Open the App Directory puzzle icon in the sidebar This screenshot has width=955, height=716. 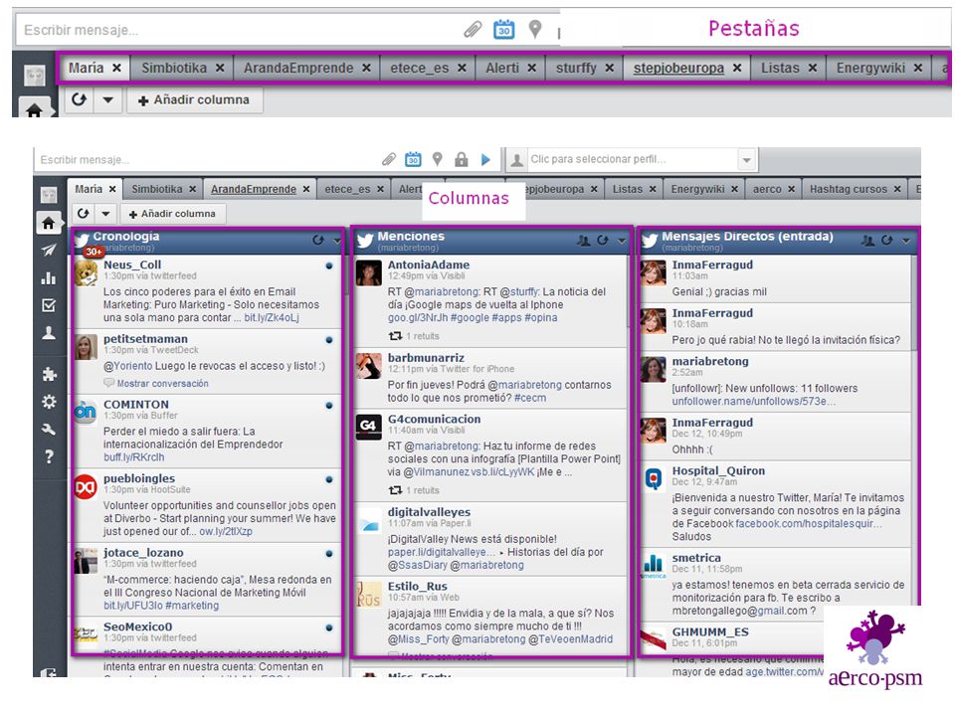[49, 374]
